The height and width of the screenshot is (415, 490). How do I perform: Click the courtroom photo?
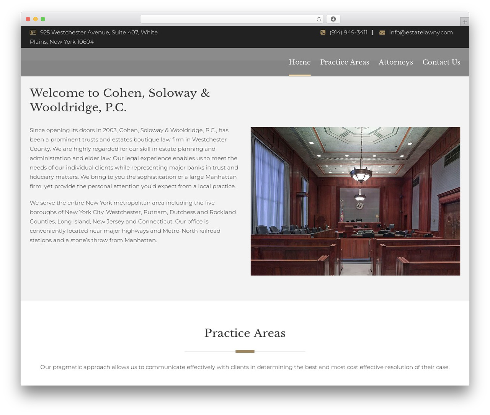[355, 201]
